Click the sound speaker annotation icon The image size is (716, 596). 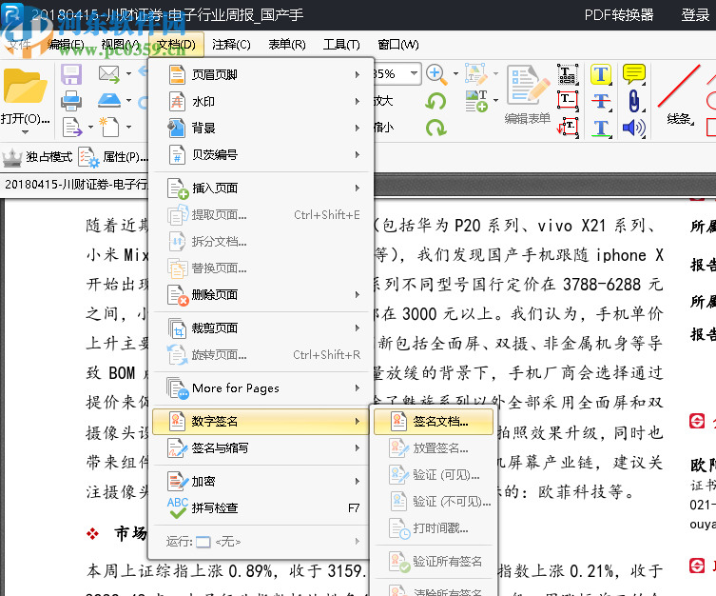tap(634, 128)
